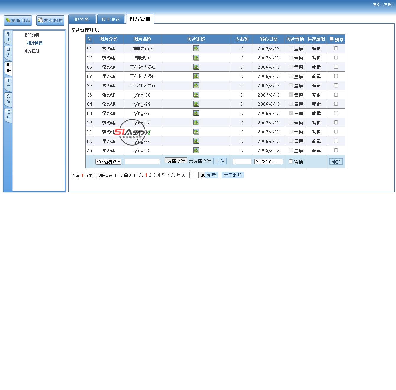Click the 全选 button
The height and width of the screenshot is (390, 396).
point(212,175)
